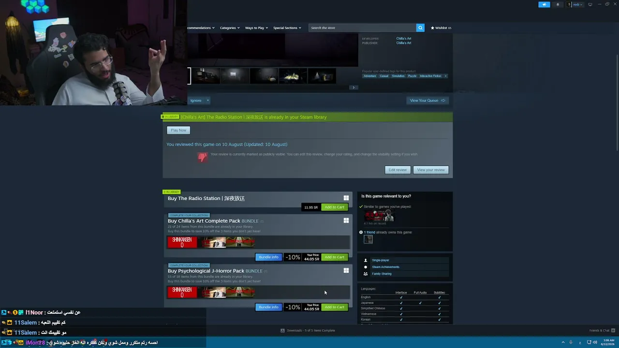Expand the Special Sections menu

tap(287, 28)
